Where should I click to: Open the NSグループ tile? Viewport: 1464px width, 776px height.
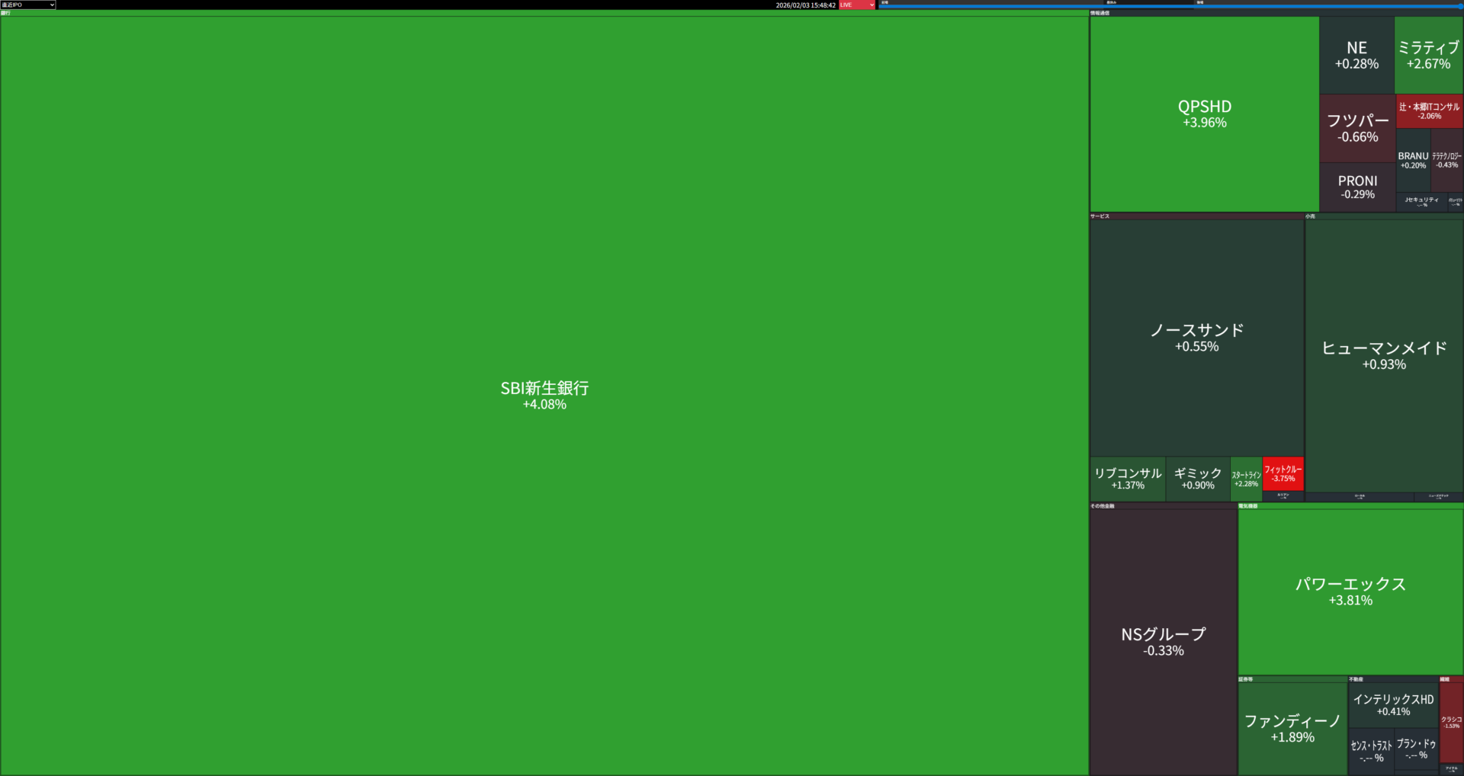[x=1163, y=641]
